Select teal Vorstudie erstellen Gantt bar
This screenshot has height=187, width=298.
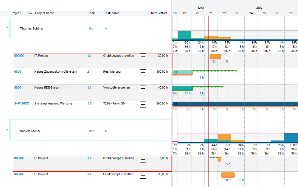click(182, 88)
